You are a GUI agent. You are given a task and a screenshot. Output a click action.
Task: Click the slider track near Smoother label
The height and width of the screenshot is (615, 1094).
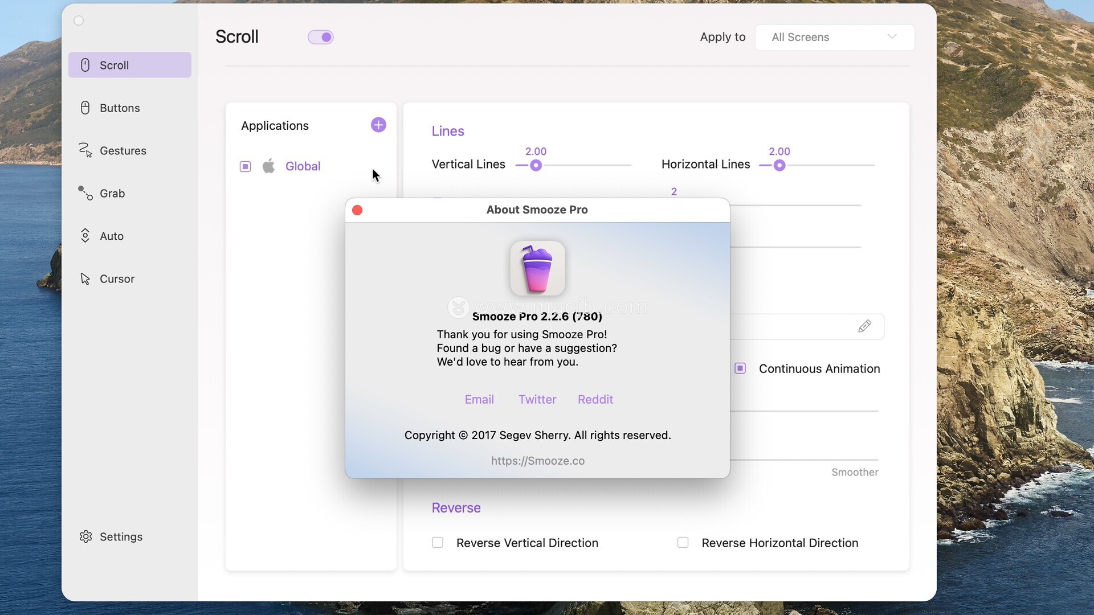coord(804,460)
